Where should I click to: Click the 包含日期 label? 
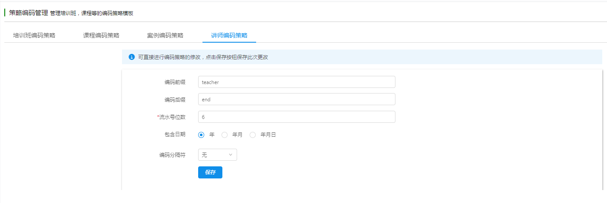pyautogui.click(x=172, y=134)
